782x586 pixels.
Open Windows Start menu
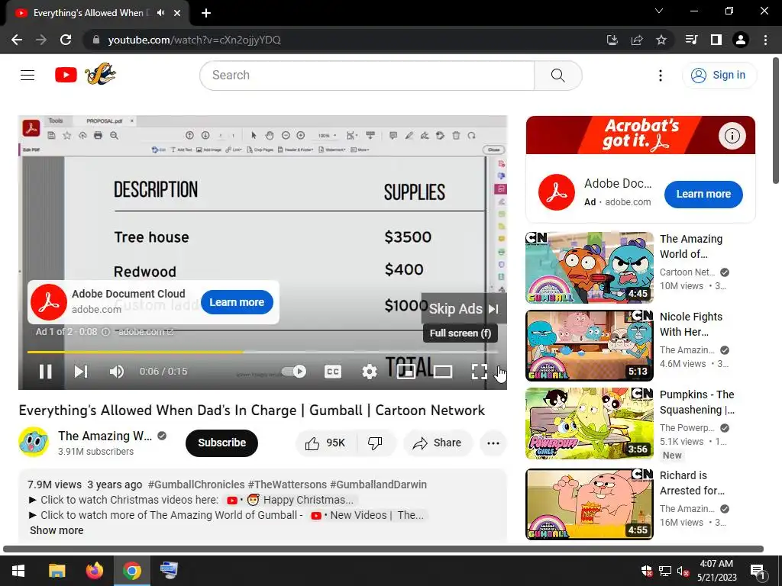point(18,571)
